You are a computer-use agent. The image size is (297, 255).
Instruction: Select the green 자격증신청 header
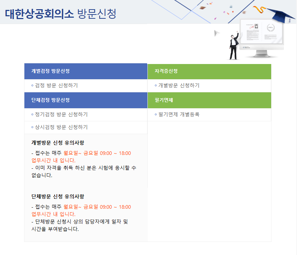166,71
